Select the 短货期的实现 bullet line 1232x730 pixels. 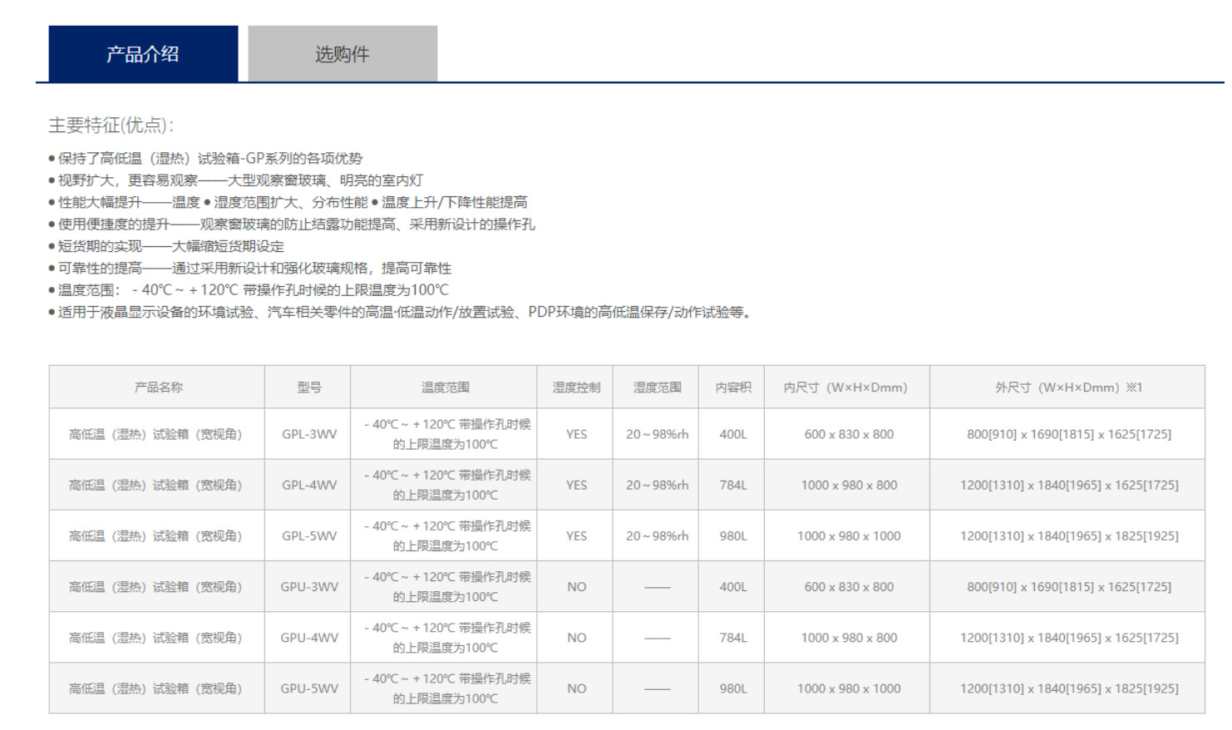click(x=166, y=246)
